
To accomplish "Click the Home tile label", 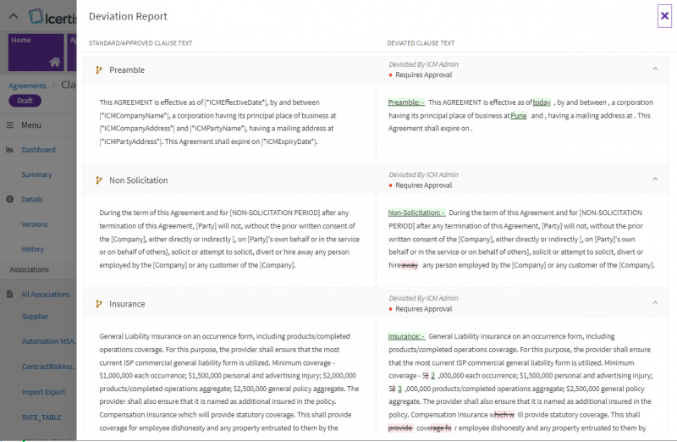I will point(21,40).
